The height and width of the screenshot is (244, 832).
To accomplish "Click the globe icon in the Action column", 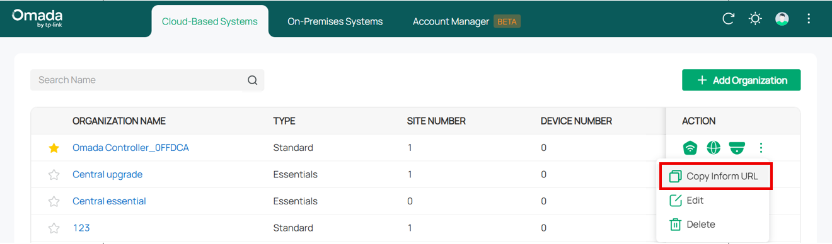I will [x=714, y=148].
